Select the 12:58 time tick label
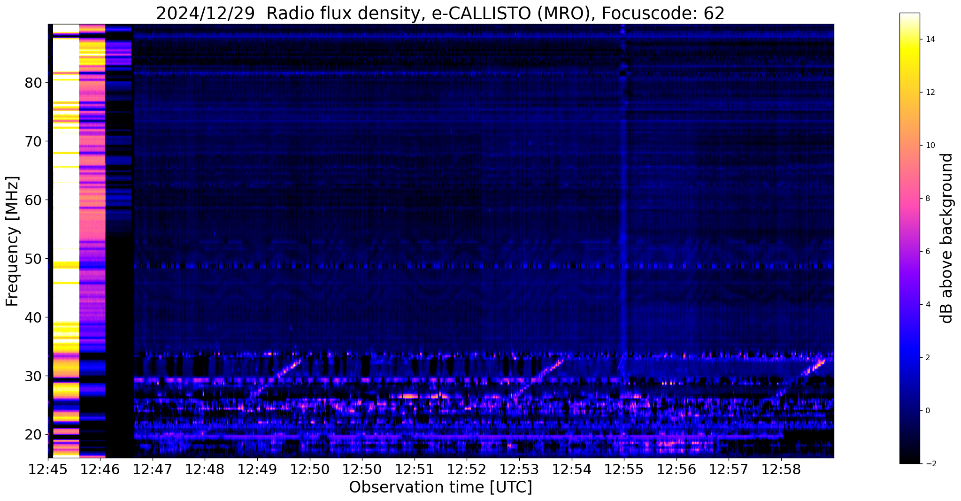 781,469
